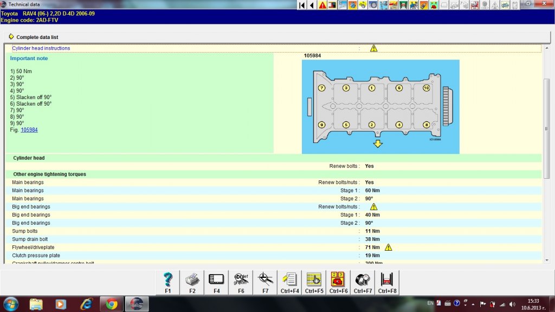Click the Windows Start button

(11, 303)
